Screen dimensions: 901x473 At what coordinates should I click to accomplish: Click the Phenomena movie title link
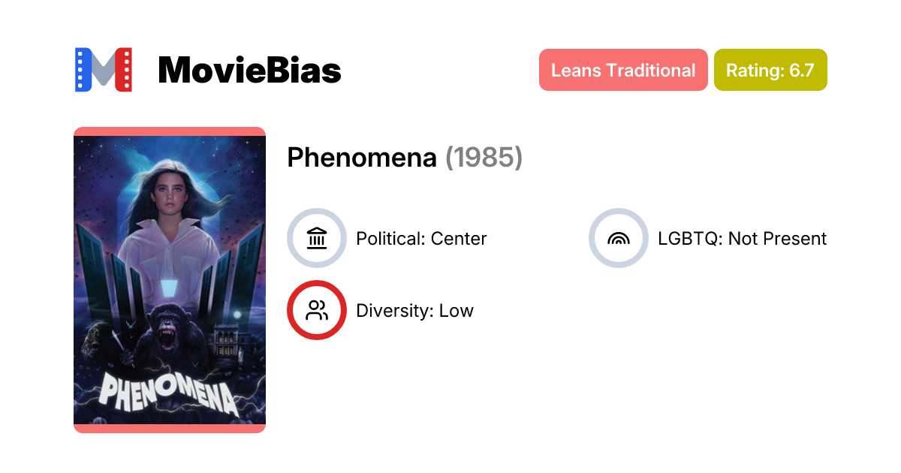click(x=361, y=158)
